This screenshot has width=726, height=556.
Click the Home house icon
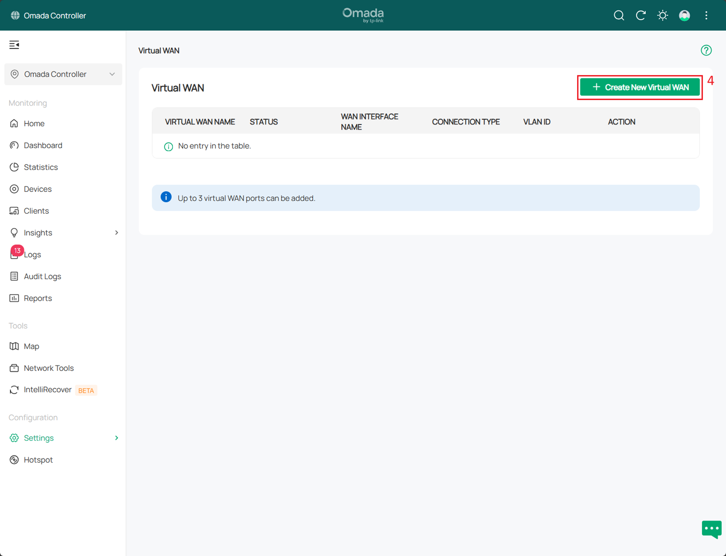tap(14, 124)
